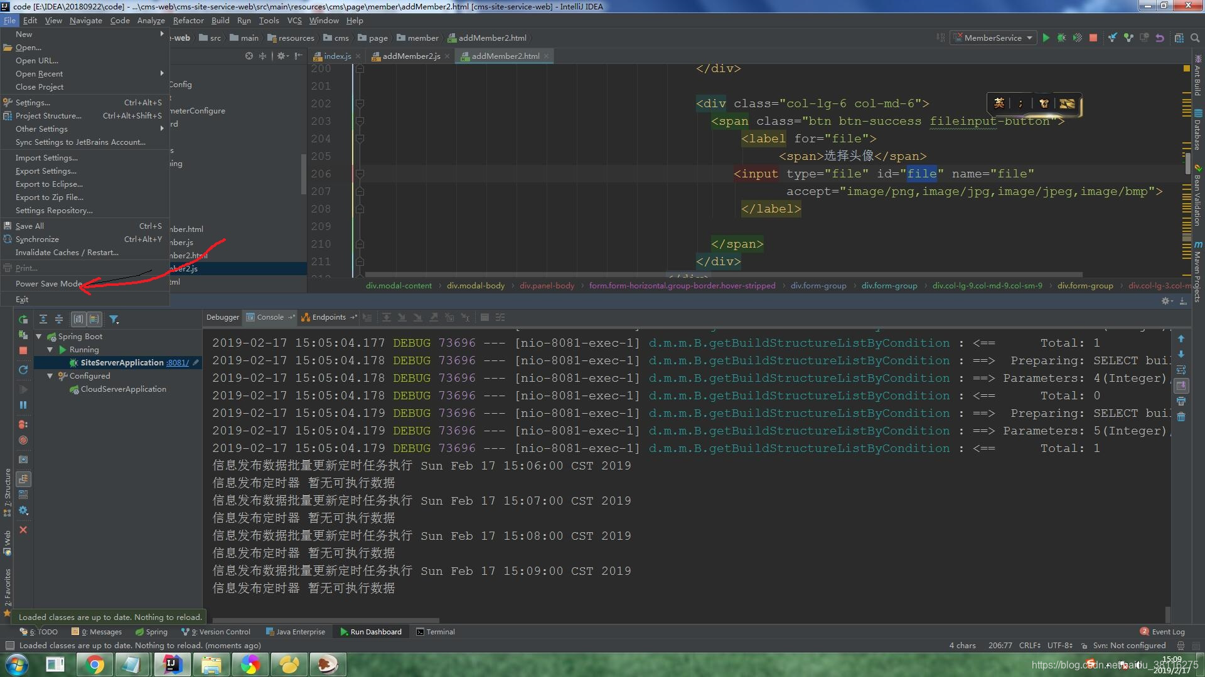Click the Run Dashboard filter funnel icon

pos(114,319)
